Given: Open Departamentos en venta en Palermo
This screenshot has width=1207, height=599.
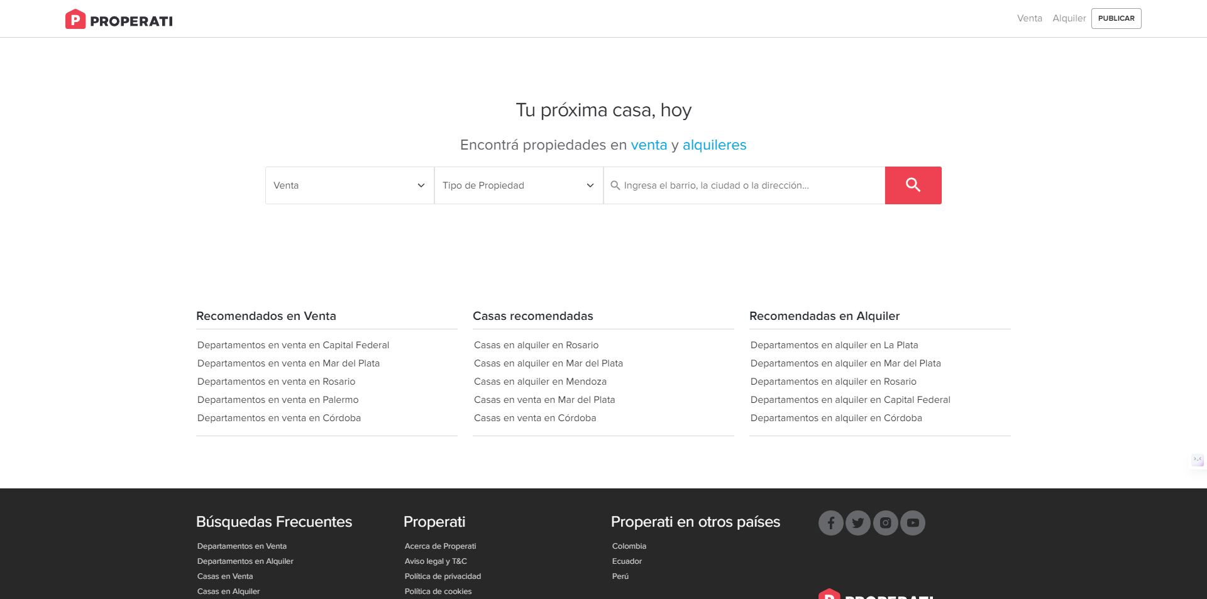Looking at the screenshot, I should 278,400.
